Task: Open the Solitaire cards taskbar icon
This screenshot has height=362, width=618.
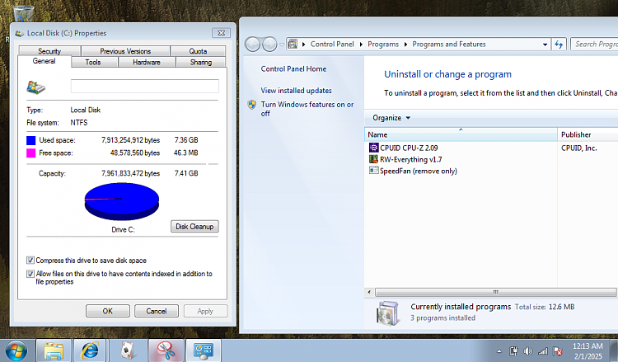Action: click(127, 350)
